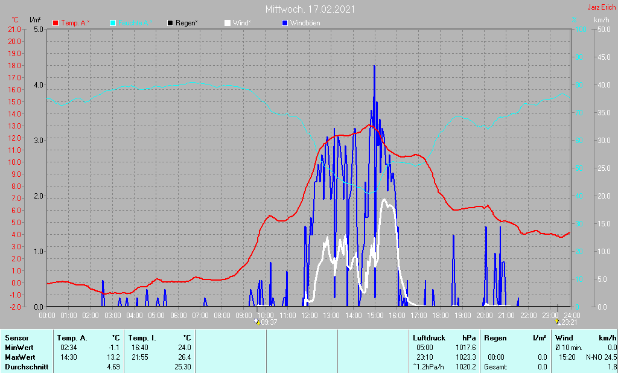Click the '26.4' indoor maximum value

point(185,357)
